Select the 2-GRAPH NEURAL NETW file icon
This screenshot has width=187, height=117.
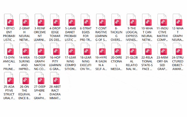coord(24,20)
